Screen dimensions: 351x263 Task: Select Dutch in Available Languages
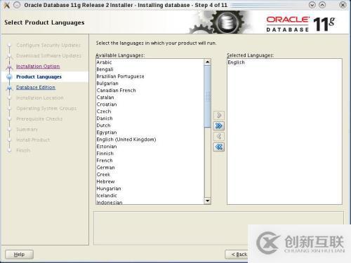point(150,126)
